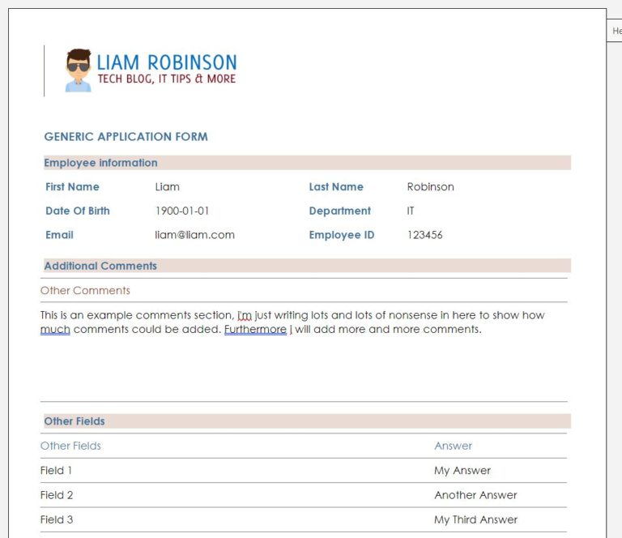This screenshot has height=538, width=622.
Task: Click the date value 1900-01-01
Action: click(182, 211)
